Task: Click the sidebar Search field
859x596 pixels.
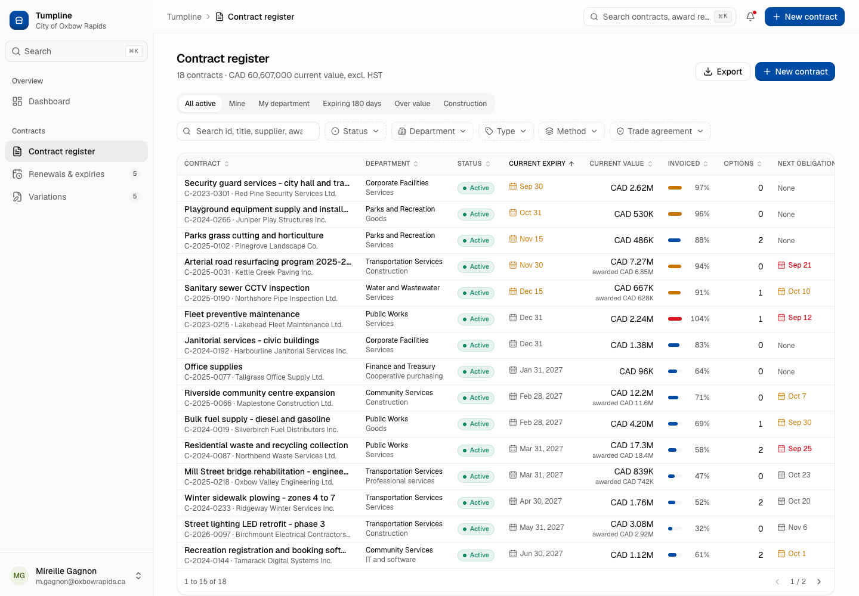Action: 76,51
